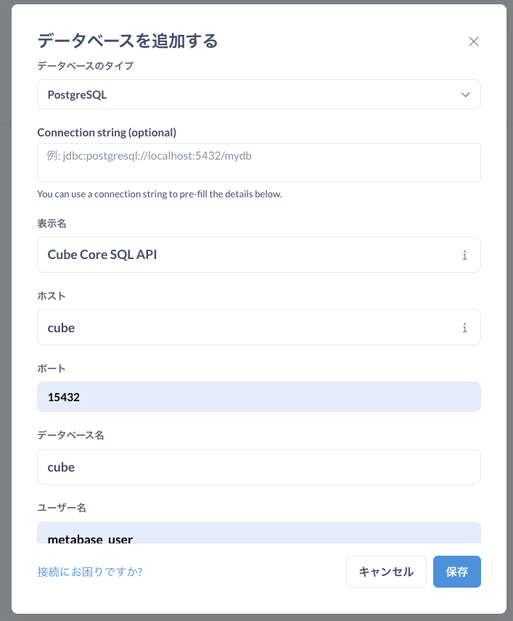Click the Connection string (optional) label
The image size is (513, 621).
(107, 133)
